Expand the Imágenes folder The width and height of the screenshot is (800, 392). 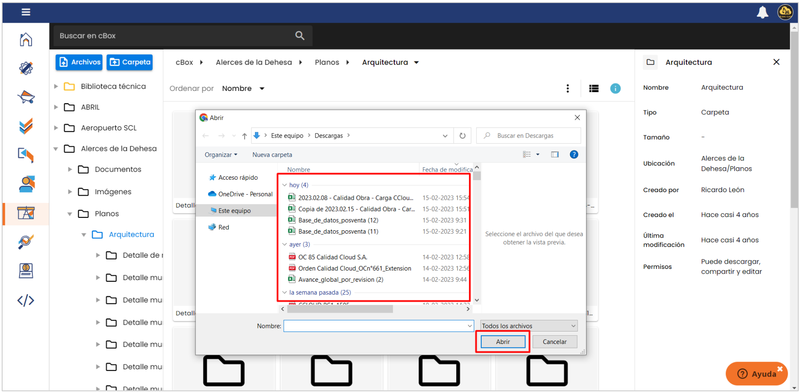pos(70,192)
